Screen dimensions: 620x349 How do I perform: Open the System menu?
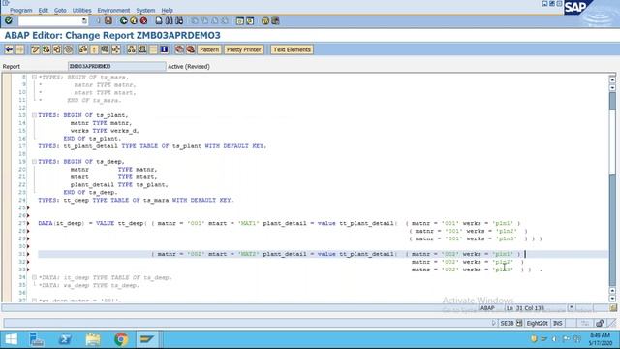[x=145, y=10]
